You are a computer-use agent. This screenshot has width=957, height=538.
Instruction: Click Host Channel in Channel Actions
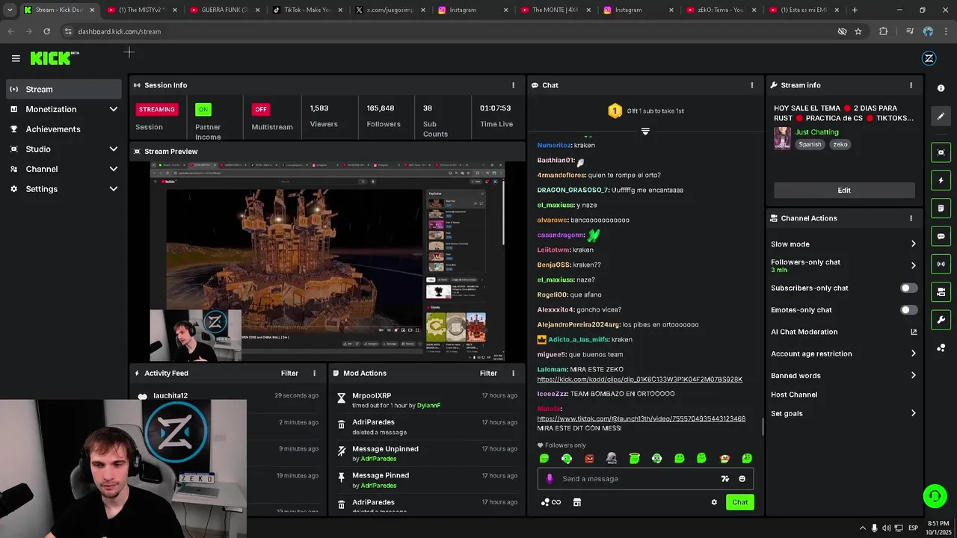click(x=794, y=395)
